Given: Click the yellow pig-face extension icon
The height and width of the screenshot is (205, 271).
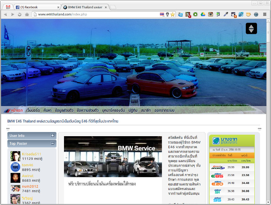Looking at the screenshot, I should tap(248, 14).
